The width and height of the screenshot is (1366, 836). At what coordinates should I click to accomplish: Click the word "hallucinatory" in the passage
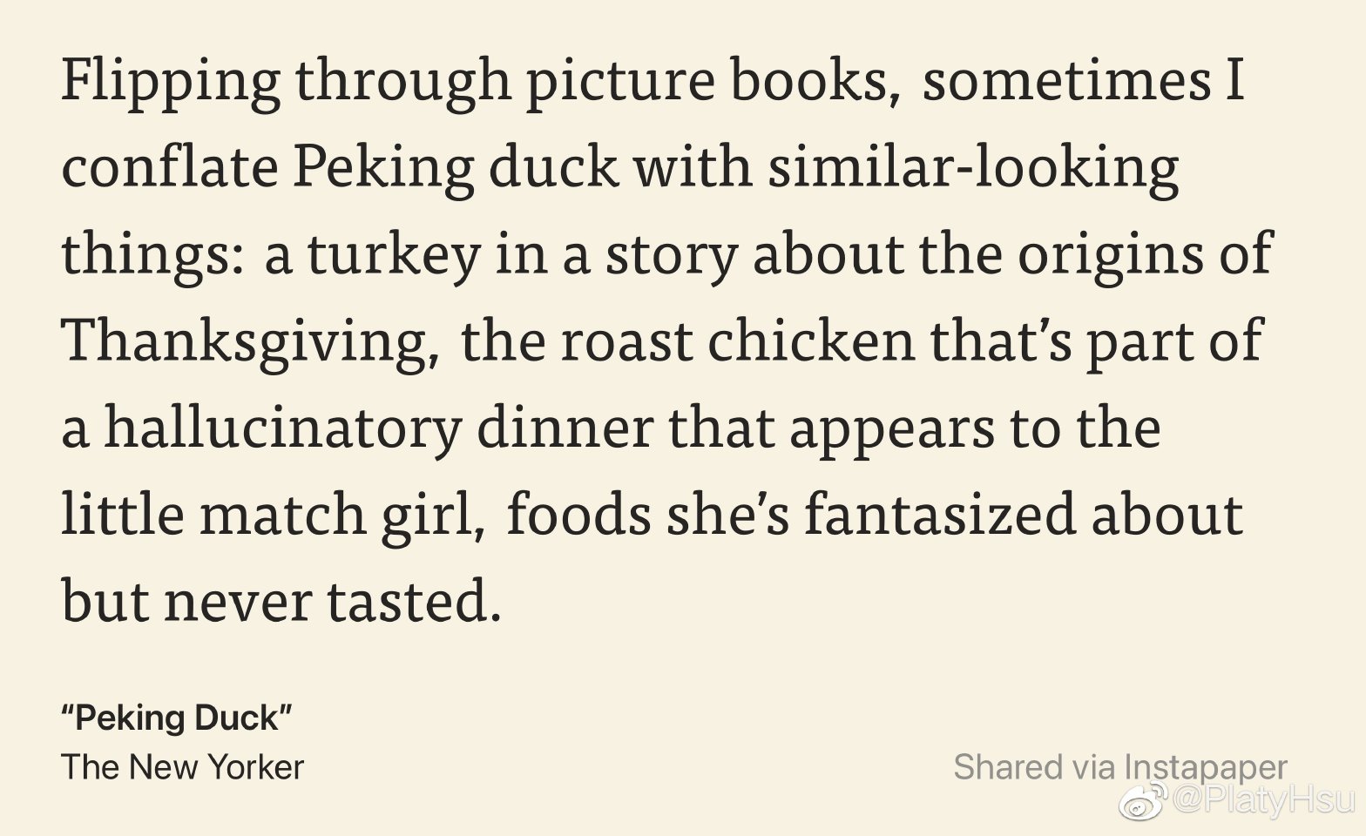click(282, 429)
